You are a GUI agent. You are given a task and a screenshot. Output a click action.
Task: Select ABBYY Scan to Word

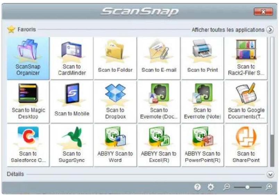pyautogui.click(x=115, y=145)
